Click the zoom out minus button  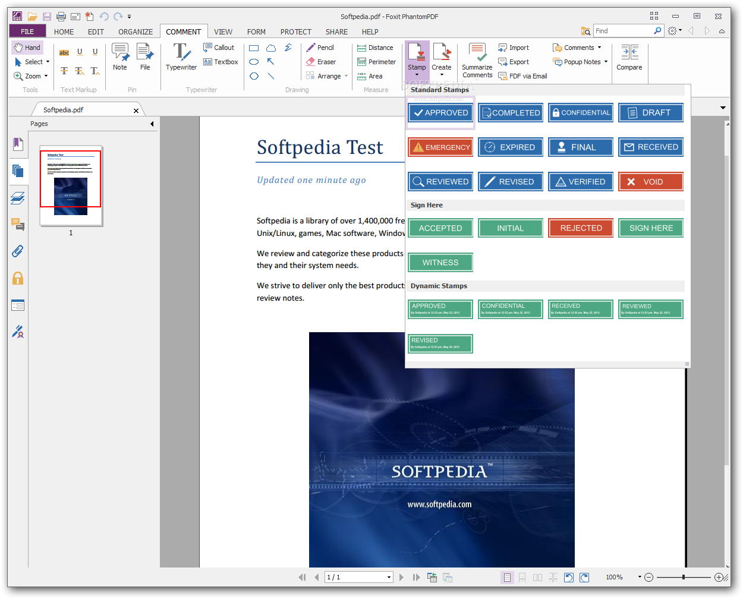(x=649, y=577)
